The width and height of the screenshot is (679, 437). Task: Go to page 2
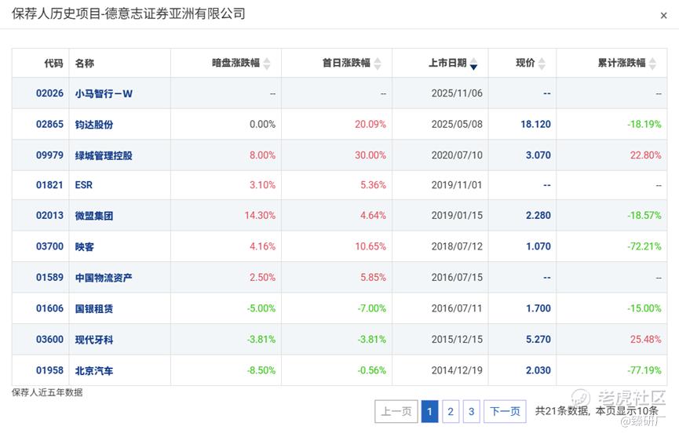tap(451, 411)
